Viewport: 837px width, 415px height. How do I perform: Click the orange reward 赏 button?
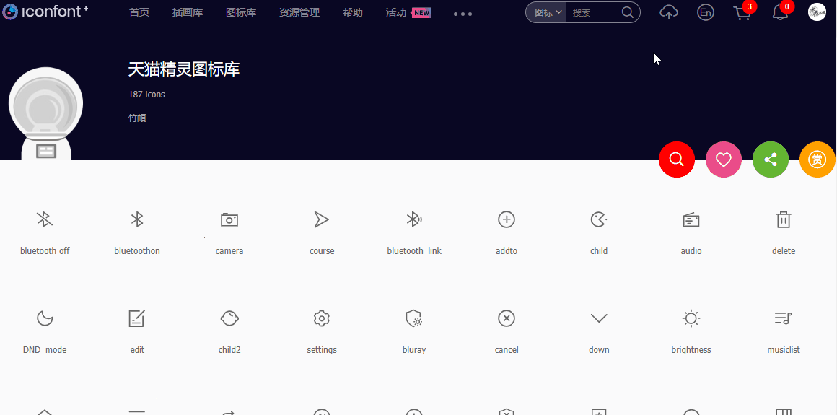pyautogui.click(x=818, y=160)
